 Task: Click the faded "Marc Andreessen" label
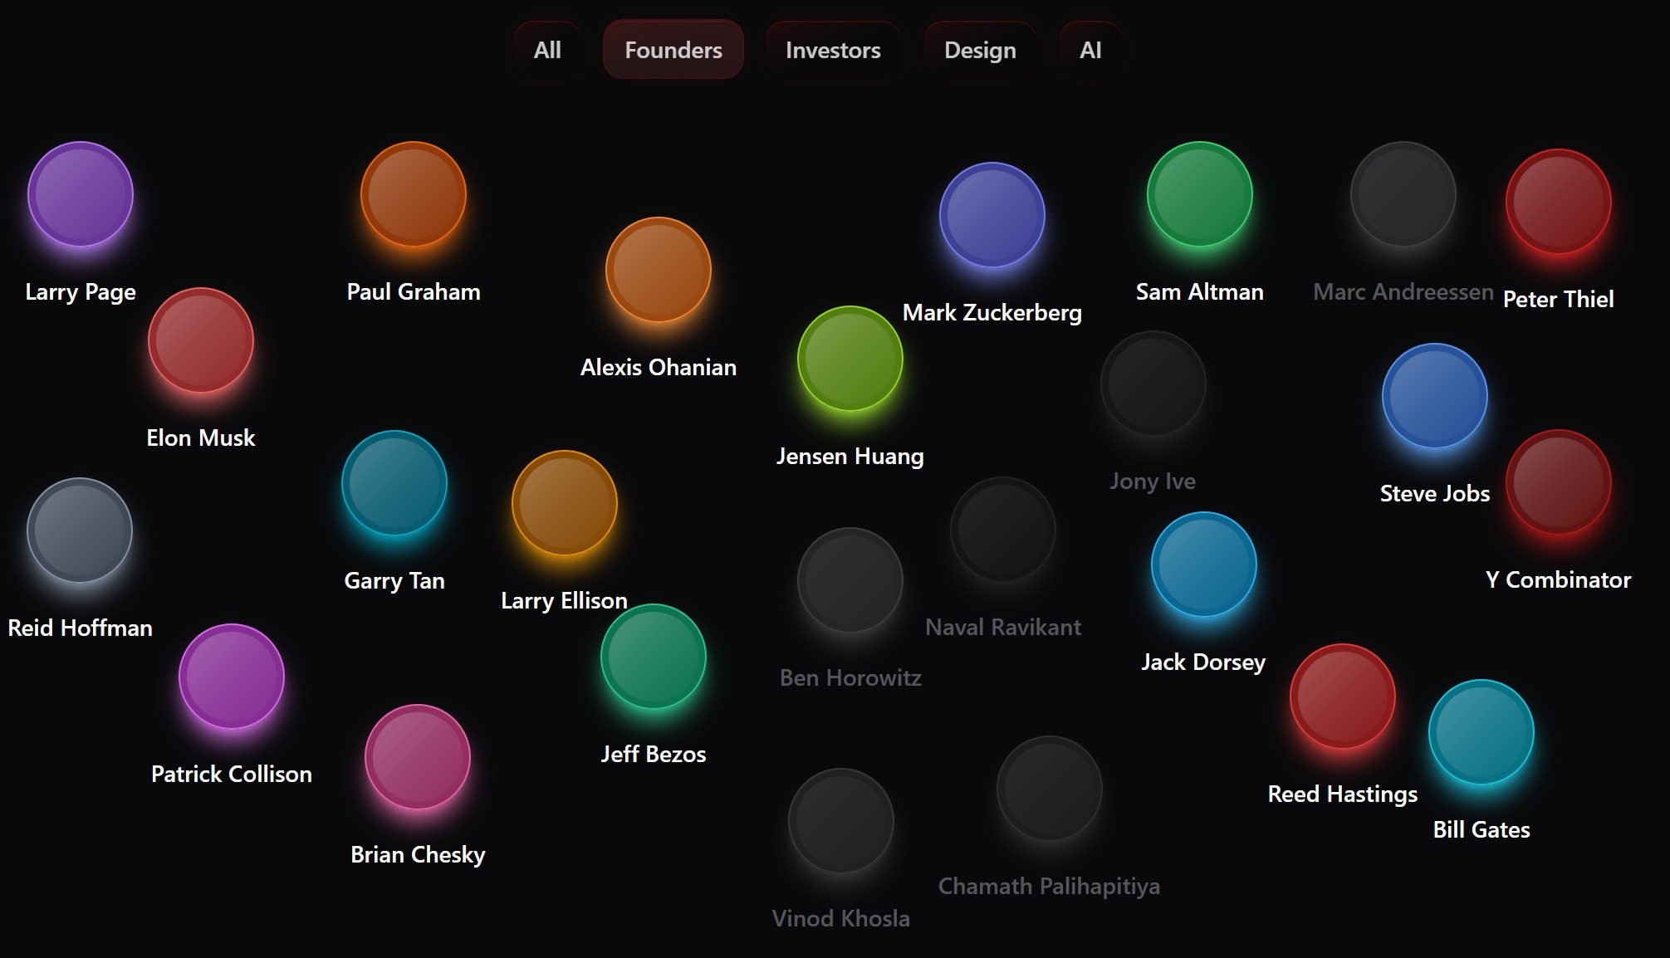(x=1403, y=292)
